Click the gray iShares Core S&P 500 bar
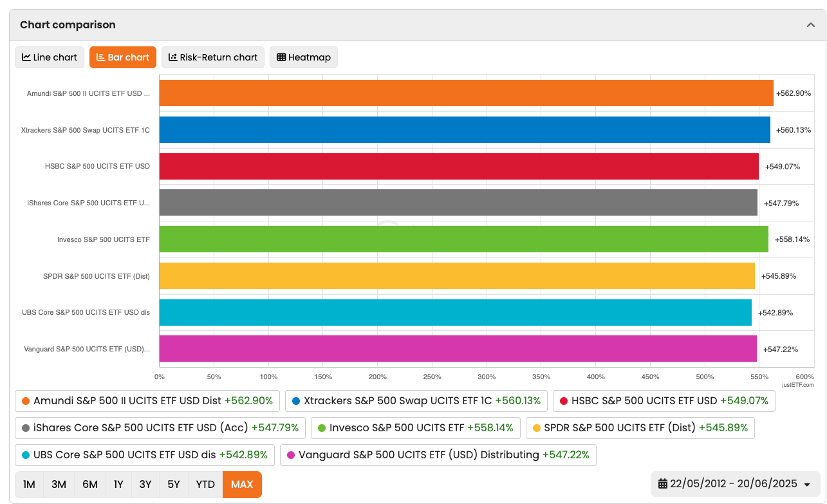The height and width of the screenshot is (504, 827). click(458, 202)
